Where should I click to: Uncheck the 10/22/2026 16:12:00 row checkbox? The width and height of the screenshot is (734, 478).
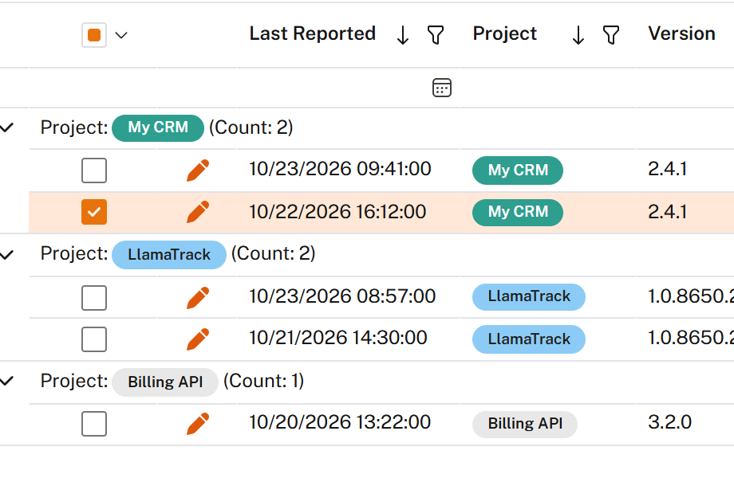pos(94,212)
